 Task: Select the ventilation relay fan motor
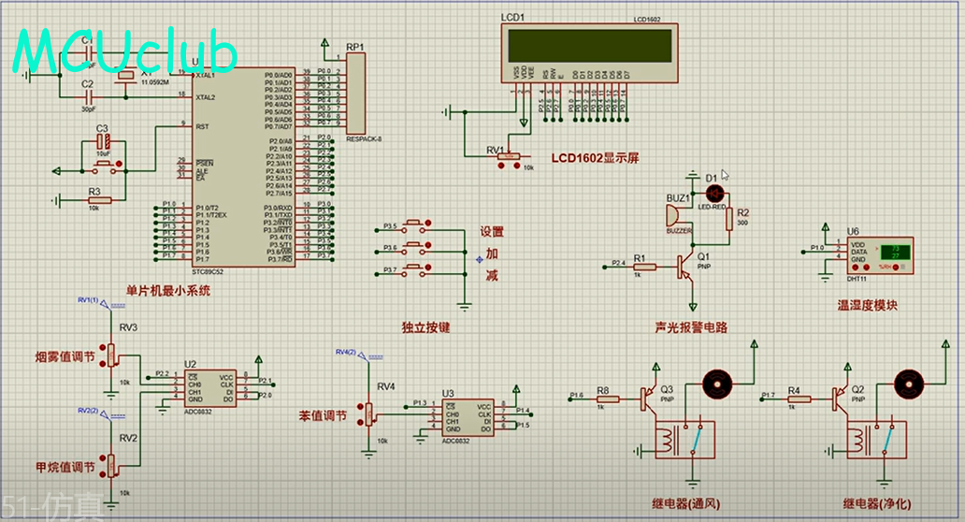click(716, 384)
